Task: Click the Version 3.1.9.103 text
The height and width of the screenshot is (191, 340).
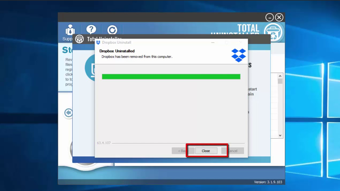Action: pos(268,182)
